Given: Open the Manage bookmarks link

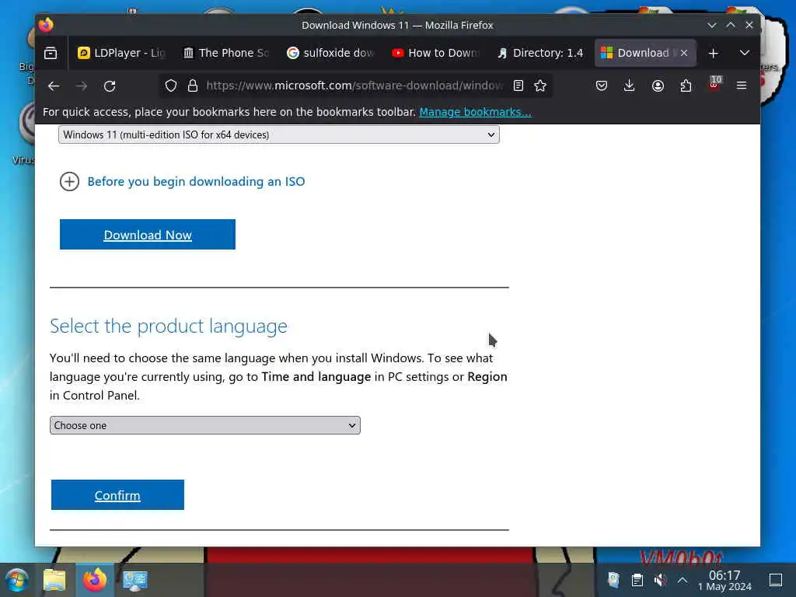Looking at the screenshot, I should (x=475, y=112).
